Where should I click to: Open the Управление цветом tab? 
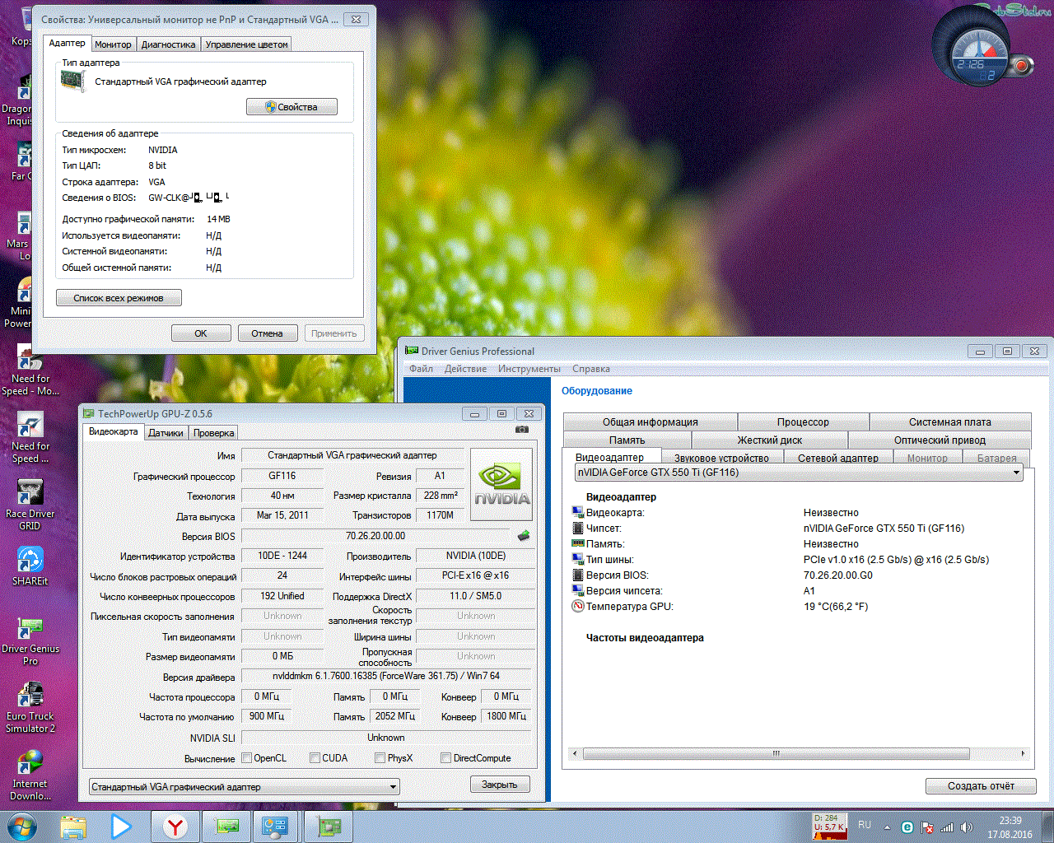tap(246, 44)
